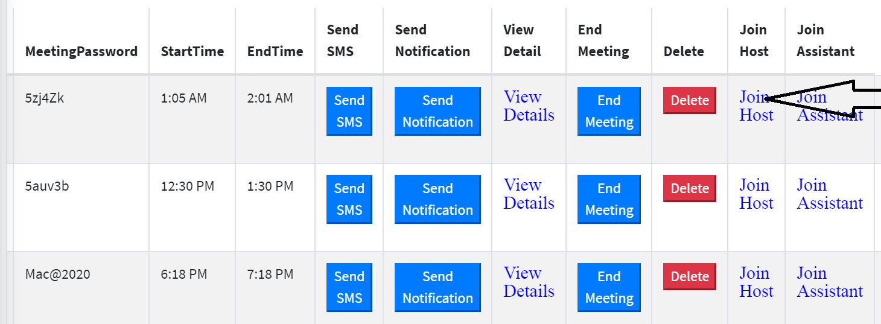Send Notification for the 5zj4Zk meeting
The image size is (881, 324).
pos(437,111)
